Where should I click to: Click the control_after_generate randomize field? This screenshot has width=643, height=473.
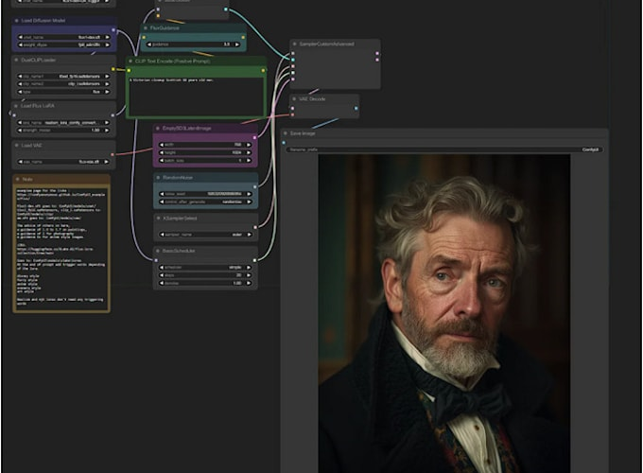click(205, 201)
